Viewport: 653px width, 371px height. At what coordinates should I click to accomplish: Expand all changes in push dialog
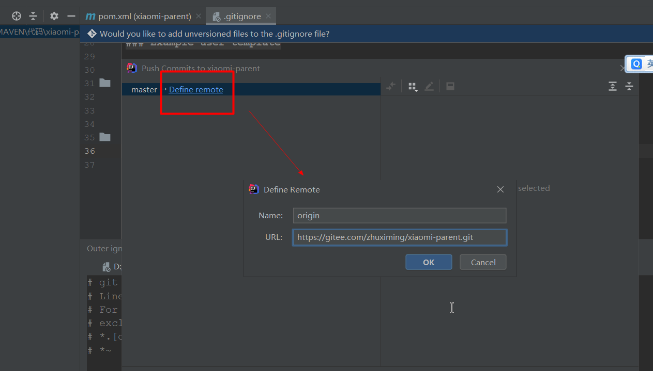613,87
